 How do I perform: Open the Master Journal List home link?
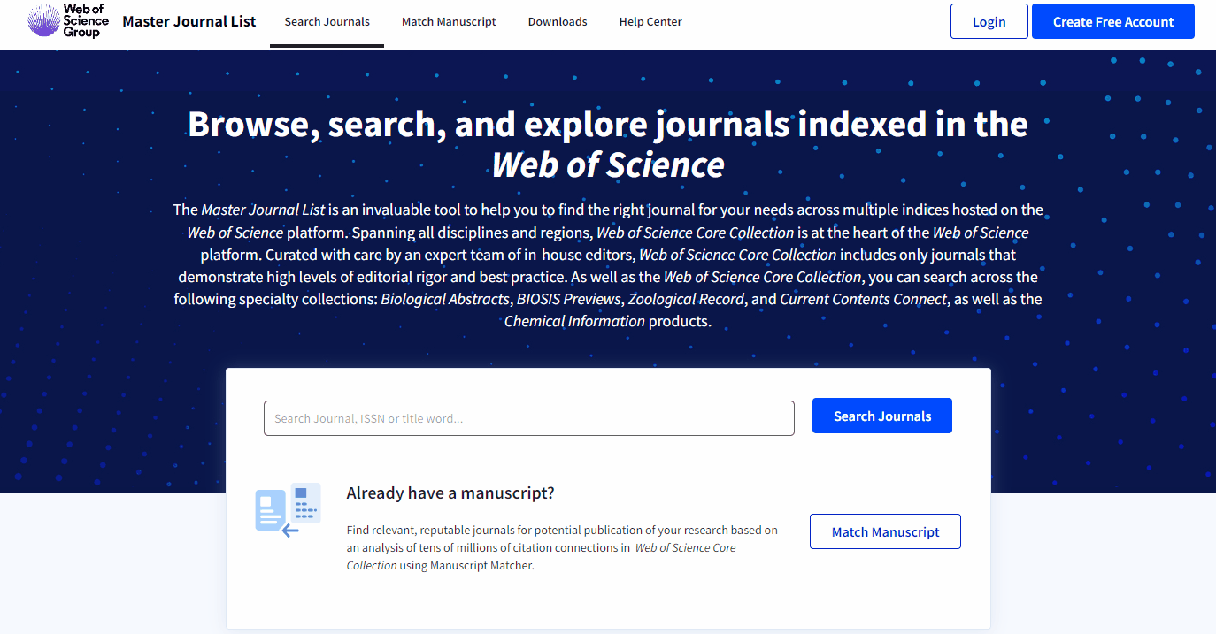click(189, 21)
